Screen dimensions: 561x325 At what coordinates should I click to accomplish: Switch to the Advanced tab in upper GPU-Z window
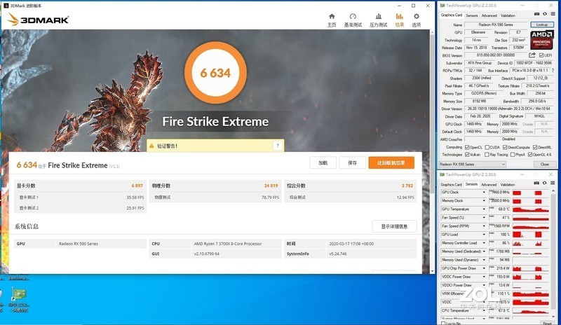[489, 15]
